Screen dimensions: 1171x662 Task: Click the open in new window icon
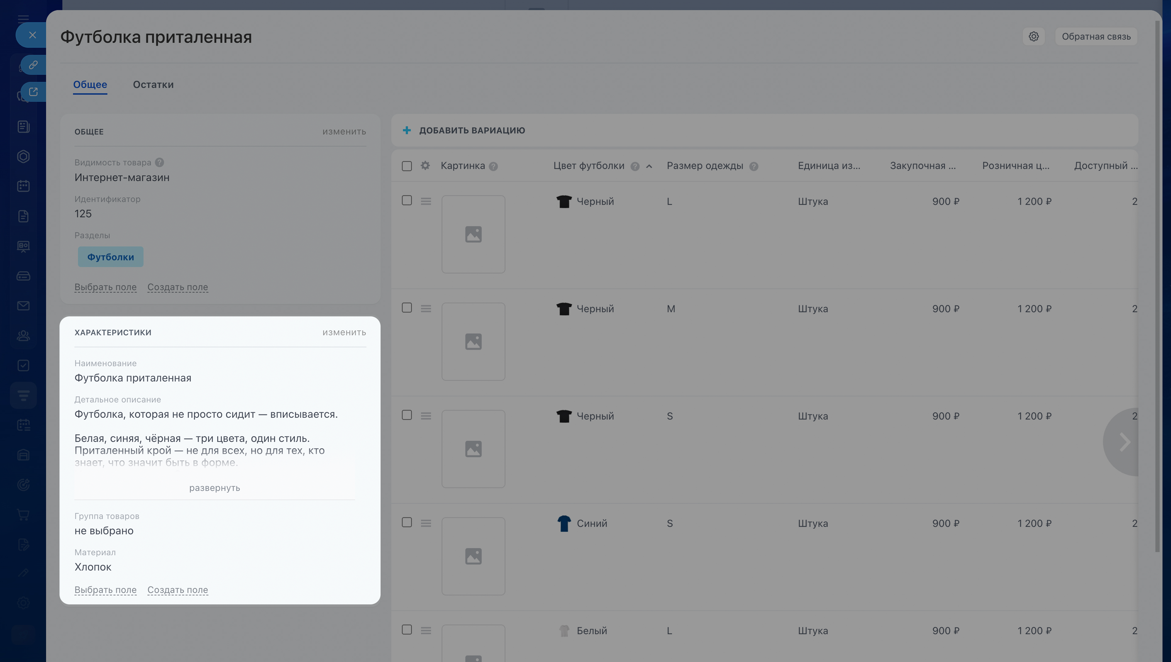(x=33, y=92)
